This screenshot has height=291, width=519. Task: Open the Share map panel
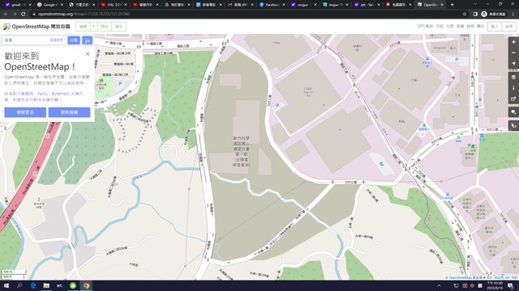(x=513, y=99)
